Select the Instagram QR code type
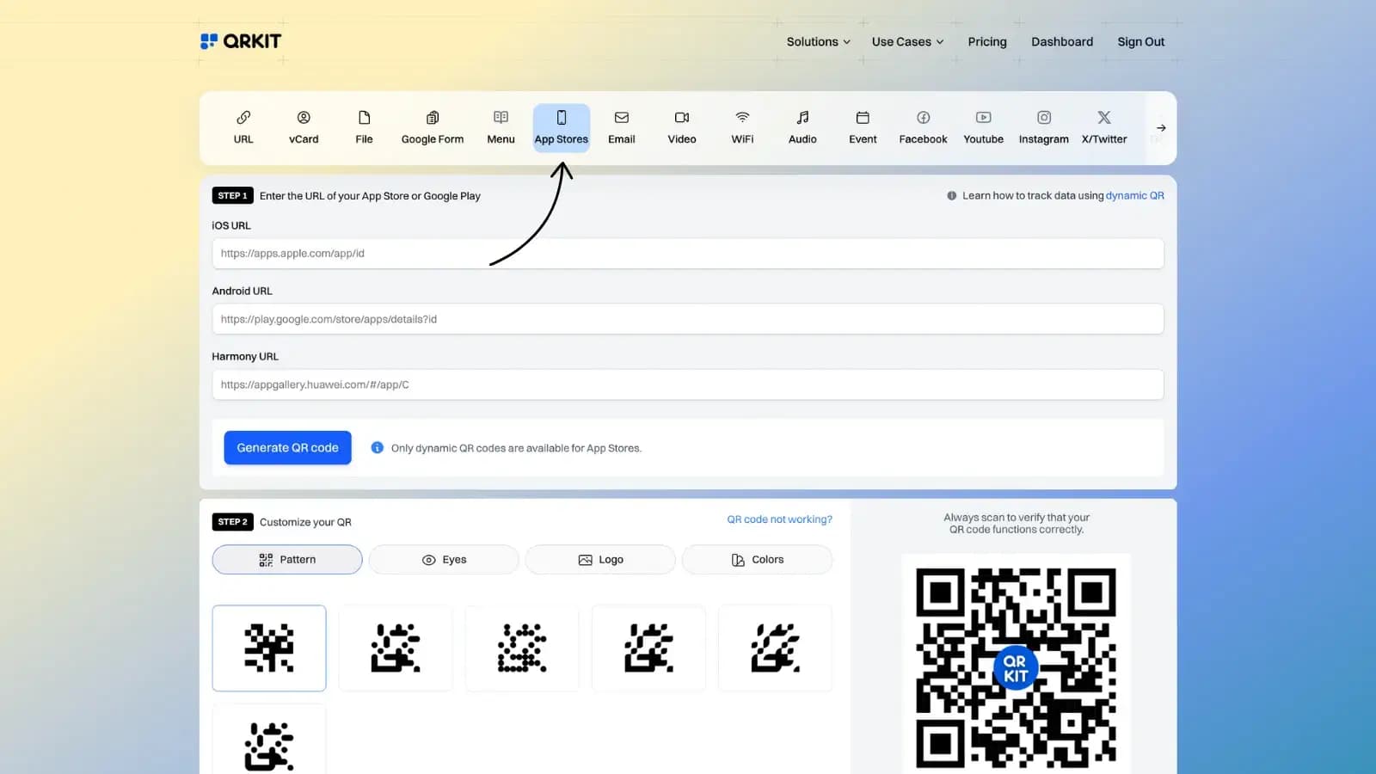The height and width of the screenshot is (774, 1376). click(1043, 127)
